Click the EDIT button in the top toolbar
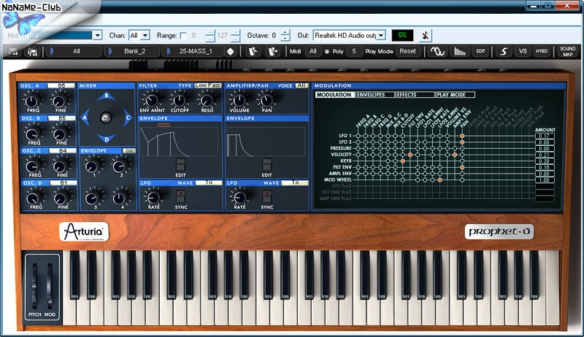The width and height of the screenshot is (584, 337). click(x=480, y=52)
